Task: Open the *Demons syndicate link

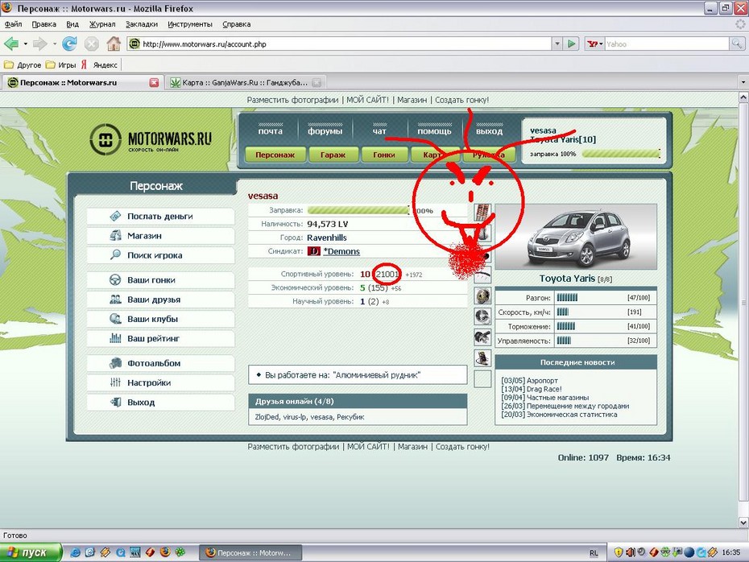Action: 341,251
